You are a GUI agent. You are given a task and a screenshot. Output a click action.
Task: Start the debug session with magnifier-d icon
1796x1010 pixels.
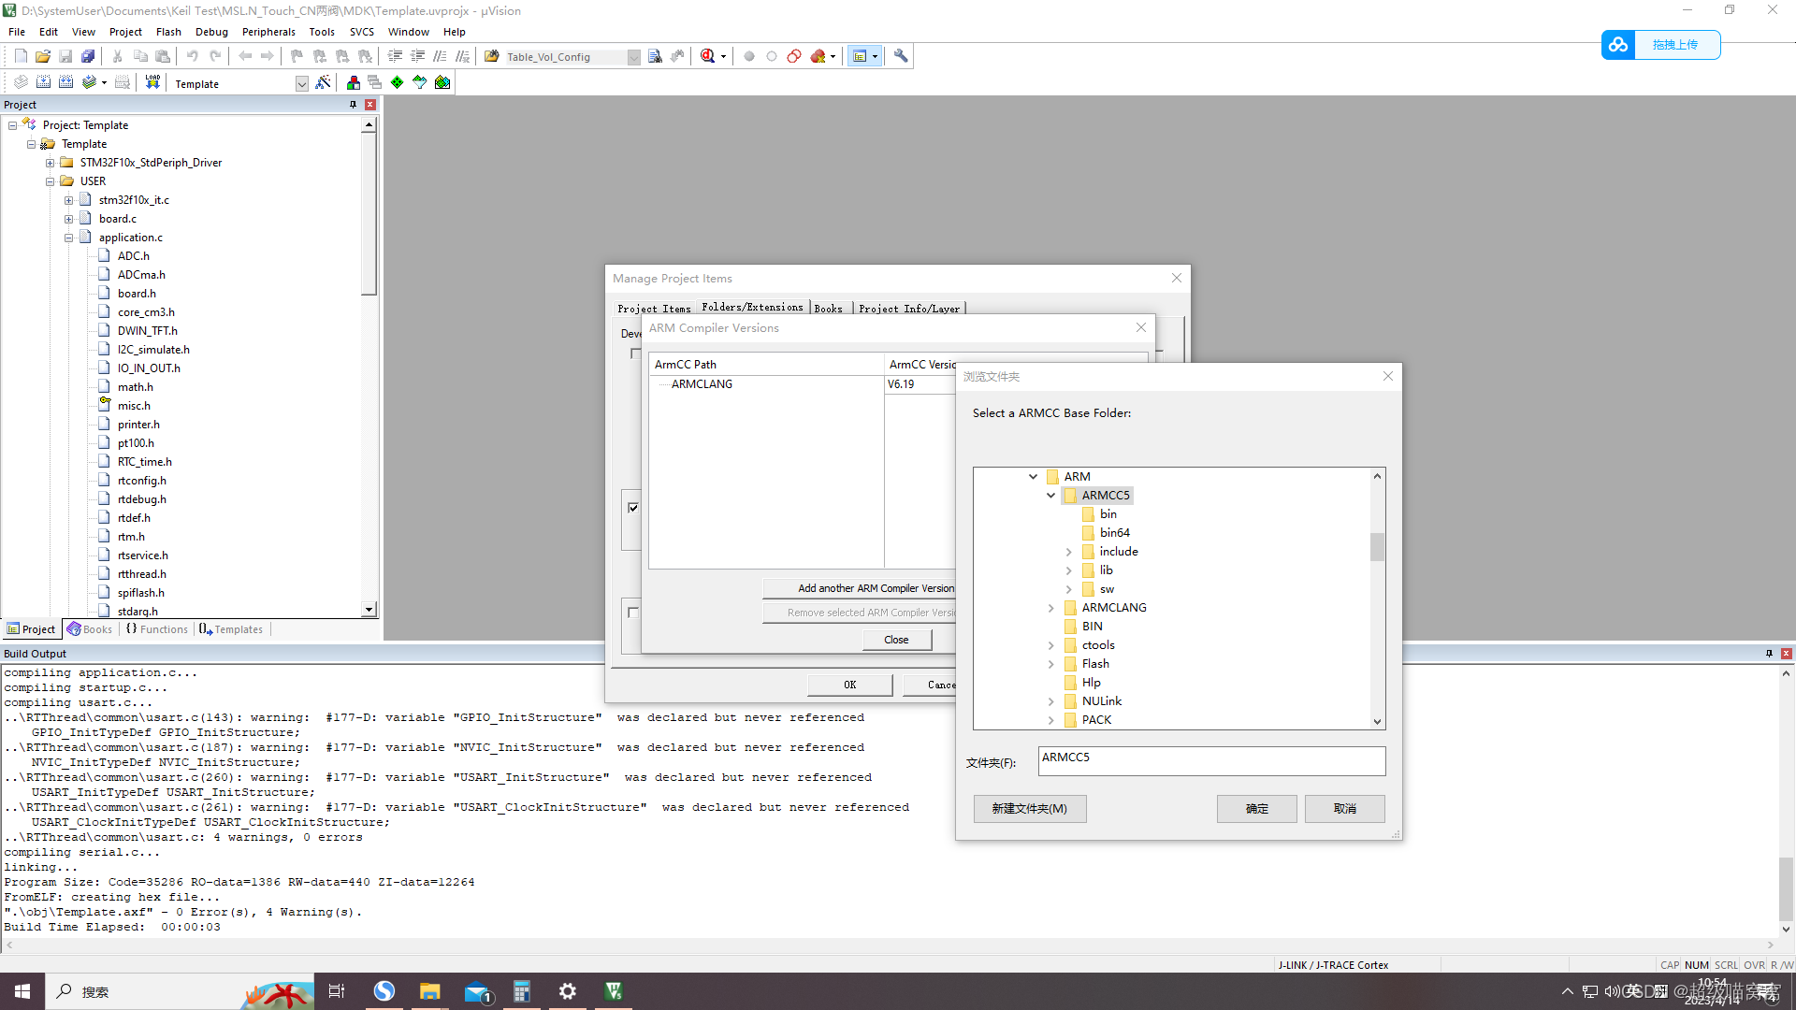(708, 56)
